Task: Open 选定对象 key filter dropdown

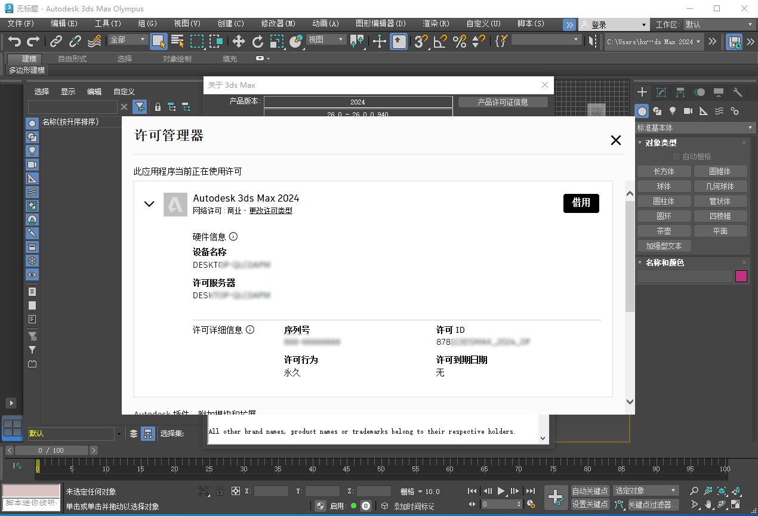Action: tap(646, 491)
